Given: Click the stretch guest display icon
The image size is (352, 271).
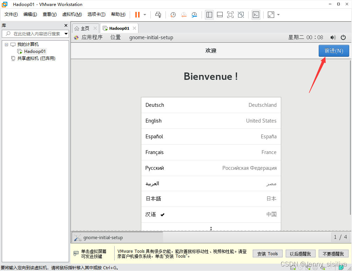Looking at the screenshot, I should tap(271, 15).
